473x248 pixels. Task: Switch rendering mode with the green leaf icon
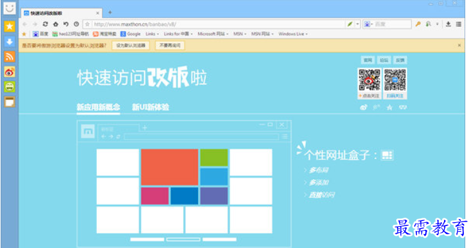350,24
